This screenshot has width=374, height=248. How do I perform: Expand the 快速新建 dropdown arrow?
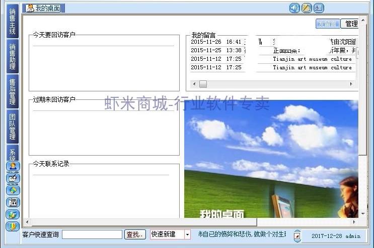(187, 234)
